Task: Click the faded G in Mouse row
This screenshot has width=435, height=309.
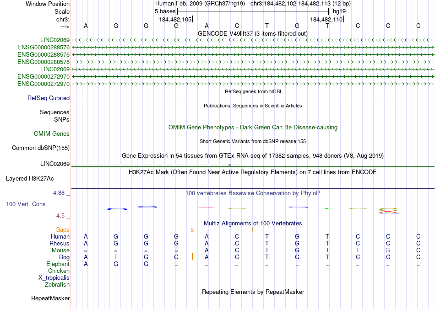Action: (388, 250)
